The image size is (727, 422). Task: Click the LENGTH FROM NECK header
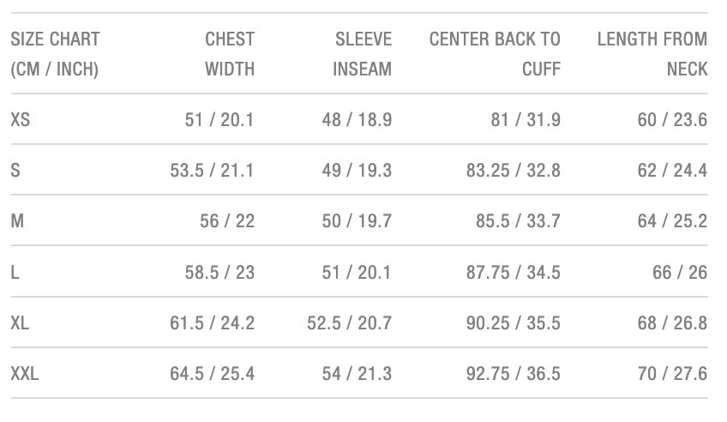point(652,53)
